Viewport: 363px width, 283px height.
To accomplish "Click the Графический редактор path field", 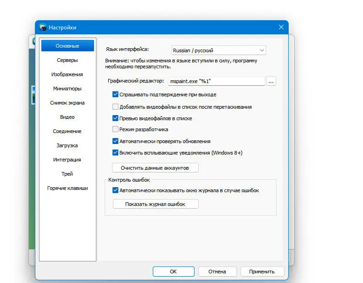I will [x=217, y=81].
